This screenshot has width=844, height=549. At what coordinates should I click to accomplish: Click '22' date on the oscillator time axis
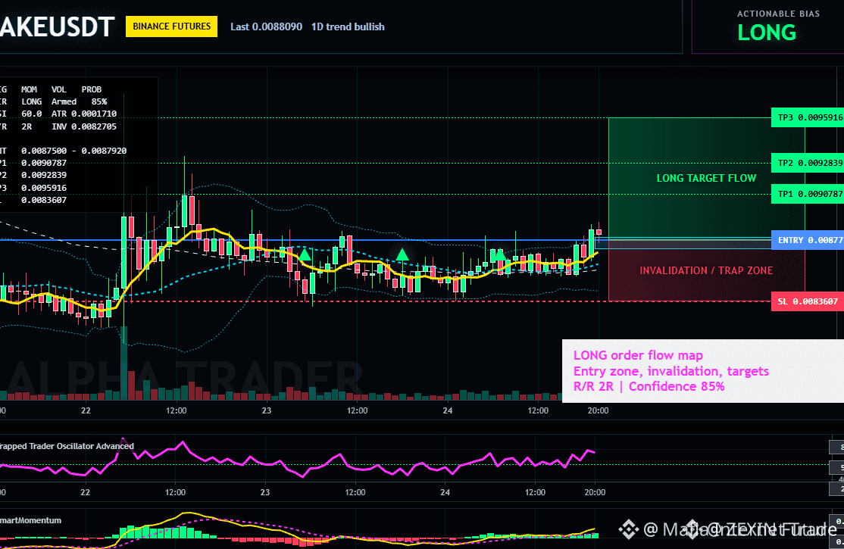85,492
